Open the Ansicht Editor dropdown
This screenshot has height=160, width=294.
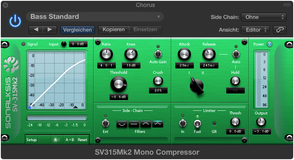255,30
